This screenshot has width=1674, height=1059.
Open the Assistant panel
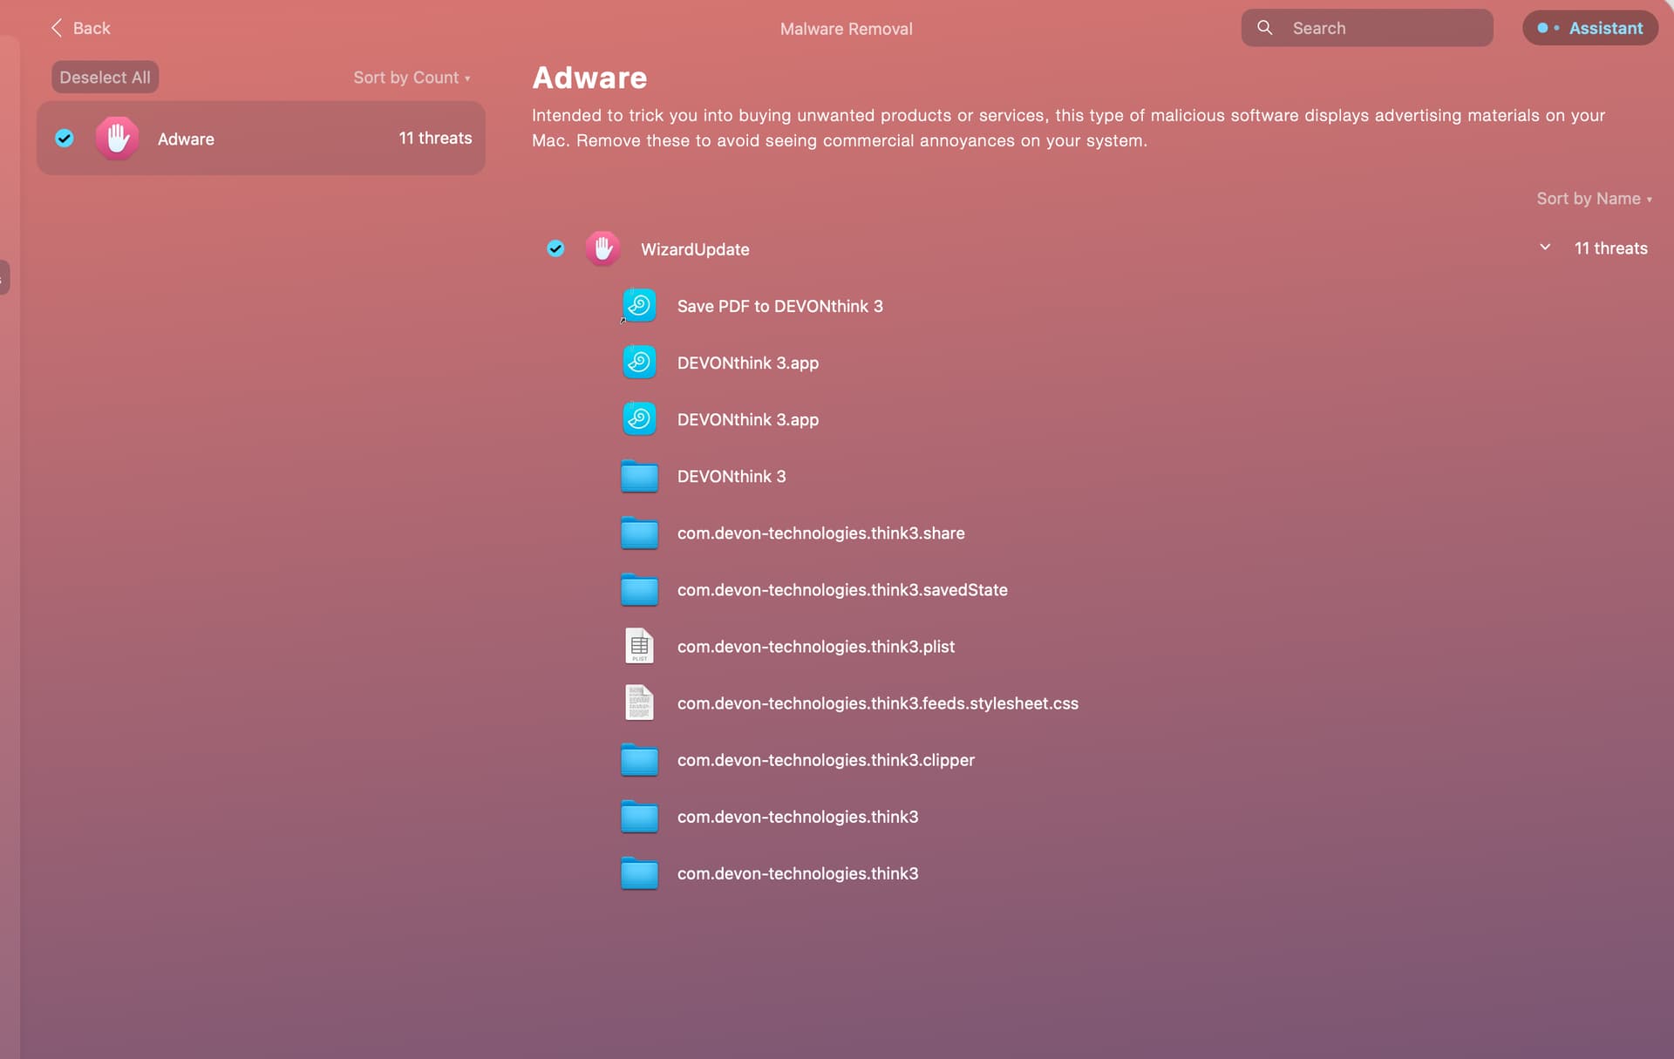pos(1590,28)
